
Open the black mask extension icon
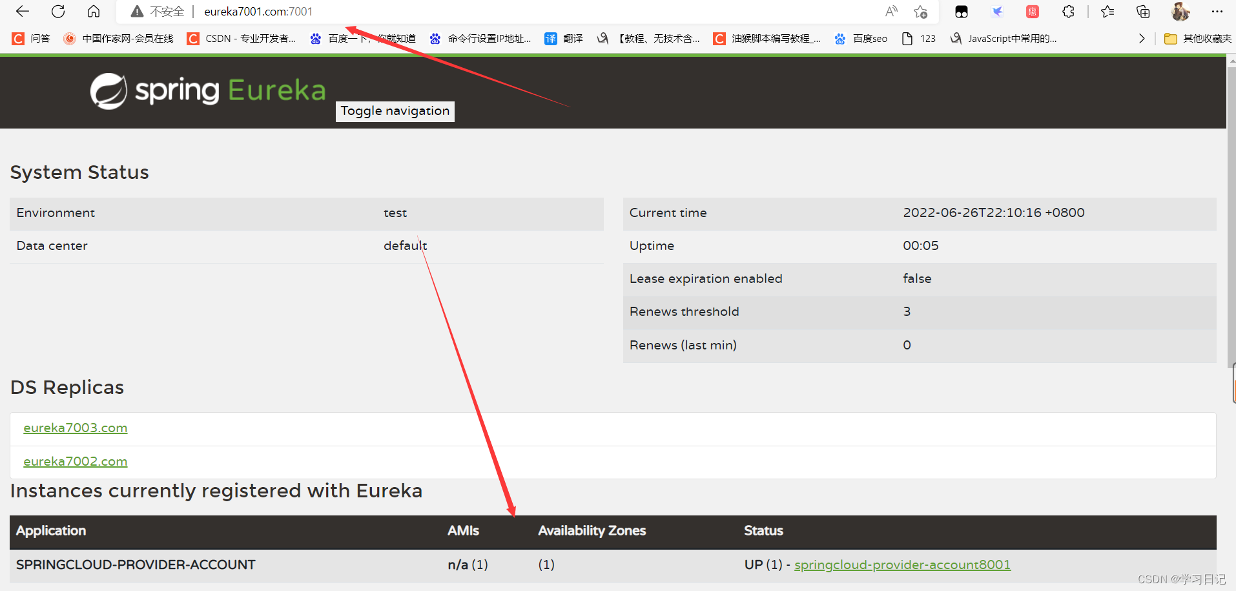(962, 11)
